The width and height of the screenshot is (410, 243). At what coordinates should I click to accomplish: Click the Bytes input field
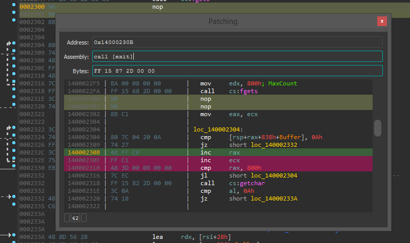click(237, 71)
